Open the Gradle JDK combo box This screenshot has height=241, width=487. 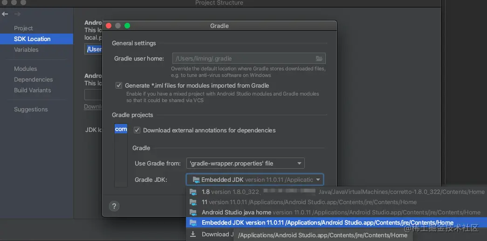point(254,179)
